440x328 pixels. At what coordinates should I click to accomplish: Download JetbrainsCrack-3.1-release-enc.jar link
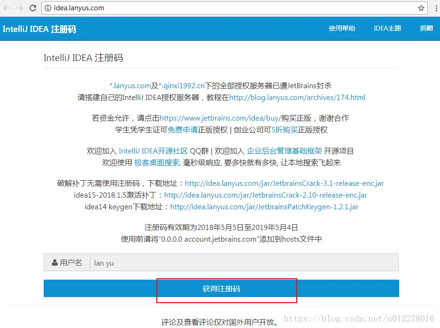point(284,183)
